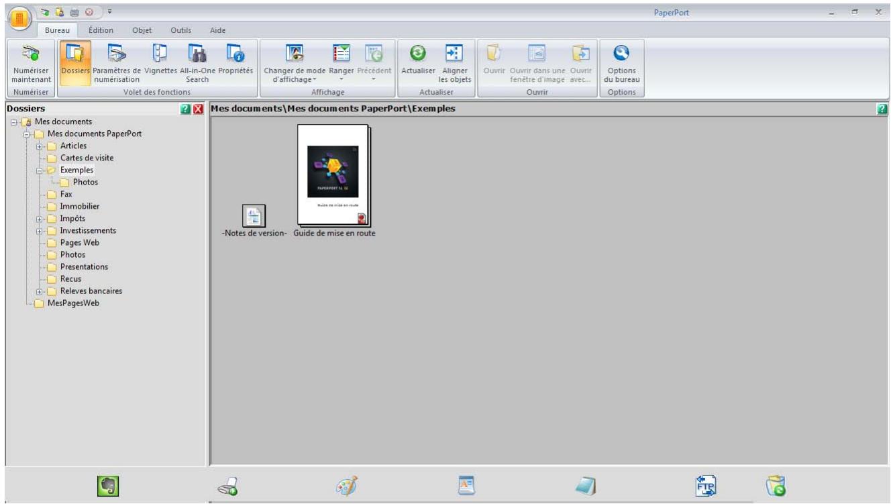
Task: Select the Releves bancaires folder
Action: (91, 291)
